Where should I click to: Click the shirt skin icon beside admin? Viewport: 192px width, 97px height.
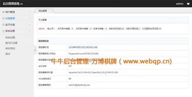pos(188,4)
